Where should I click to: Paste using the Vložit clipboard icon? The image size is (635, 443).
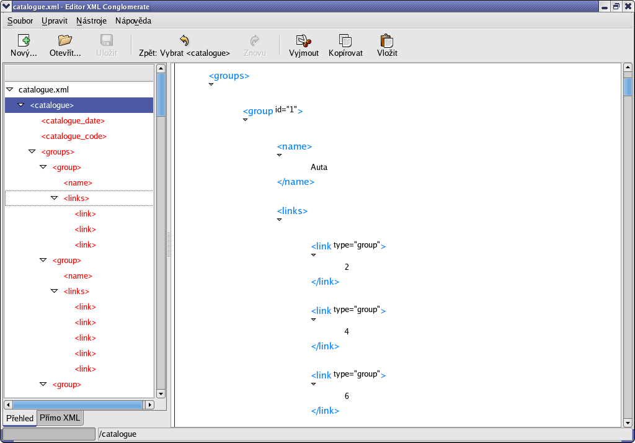click(x=387, y=41)
